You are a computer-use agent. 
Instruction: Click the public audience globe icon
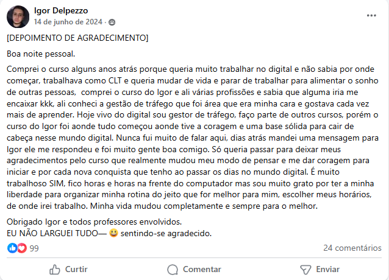click(x=112, y=23)
